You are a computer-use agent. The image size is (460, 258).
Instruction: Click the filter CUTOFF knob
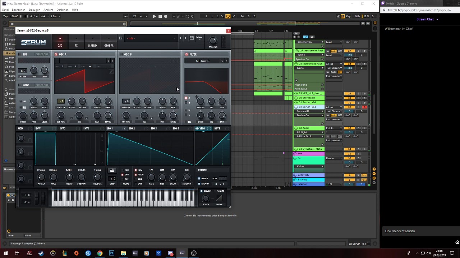(201, 101)
